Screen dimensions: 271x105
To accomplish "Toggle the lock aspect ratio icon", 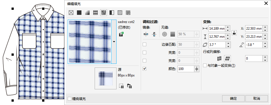I will coord(234,33).
